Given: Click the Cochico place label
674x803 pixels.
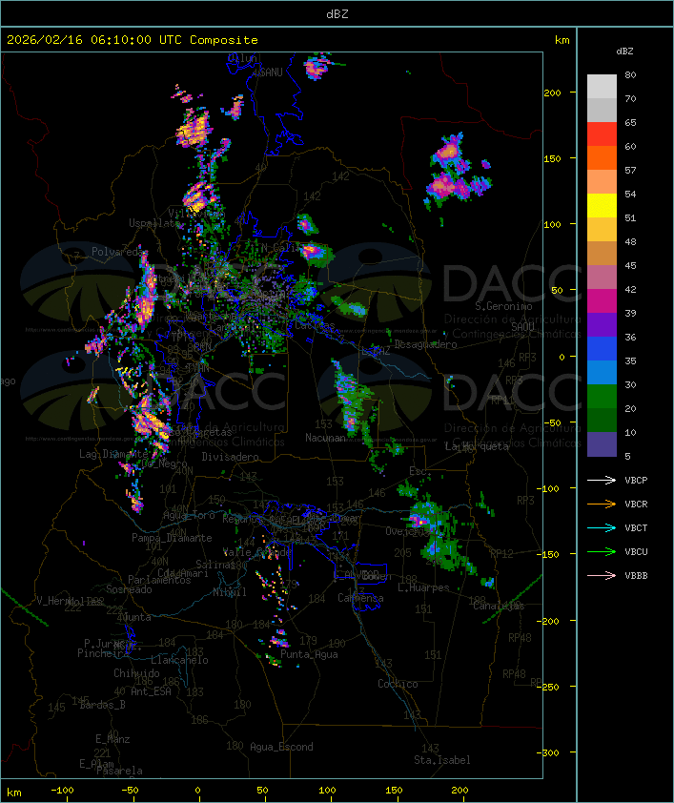Looking at the screenshot, I should tap(398, 684).
